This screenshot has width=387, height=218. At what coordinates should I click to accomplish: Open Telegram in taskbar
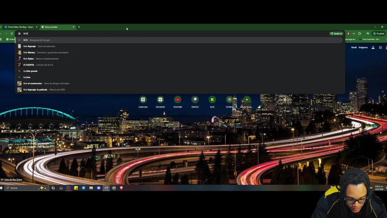coord(83,188)
